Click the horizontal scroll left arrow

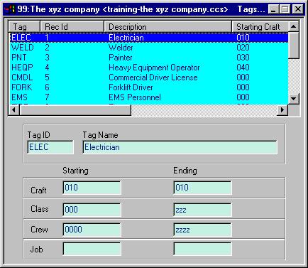tap(14, 110)
